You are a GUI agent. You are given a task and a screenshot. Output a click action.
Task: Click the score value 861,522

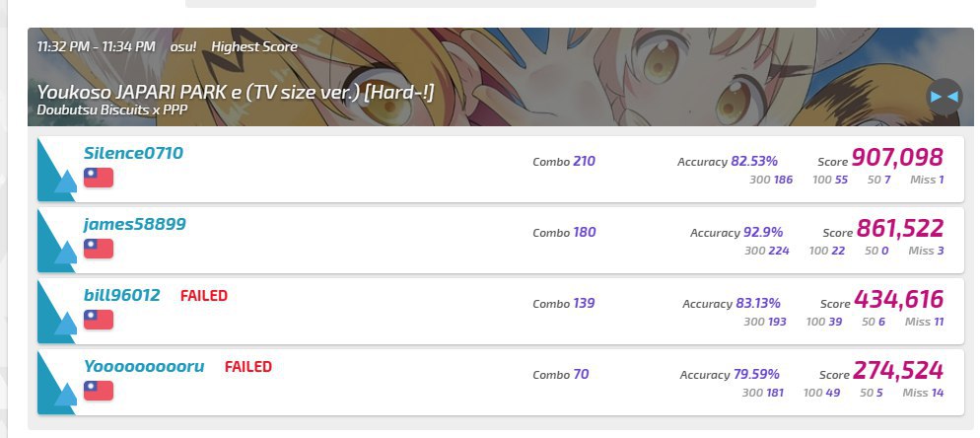coord(900,229)
